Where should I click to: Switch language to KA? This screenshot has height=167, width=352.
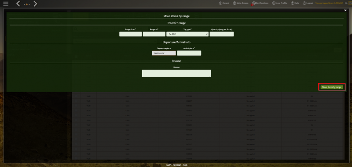coord(346,3)
